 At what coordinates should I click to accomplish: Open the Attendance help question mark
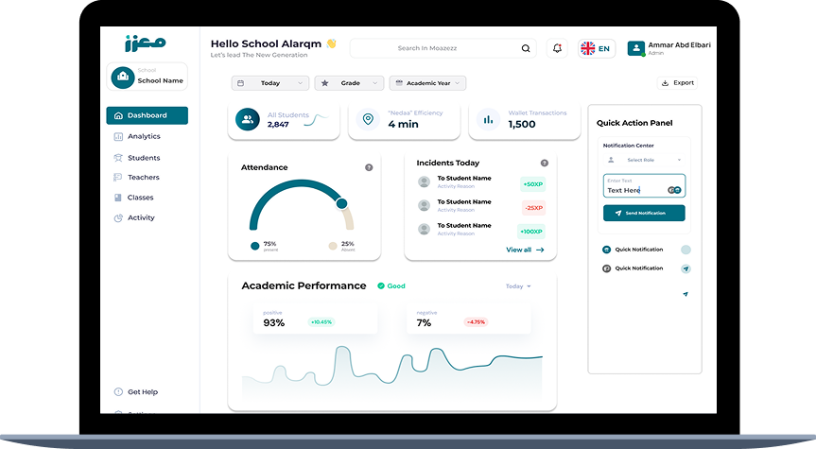tap(369, 167)
